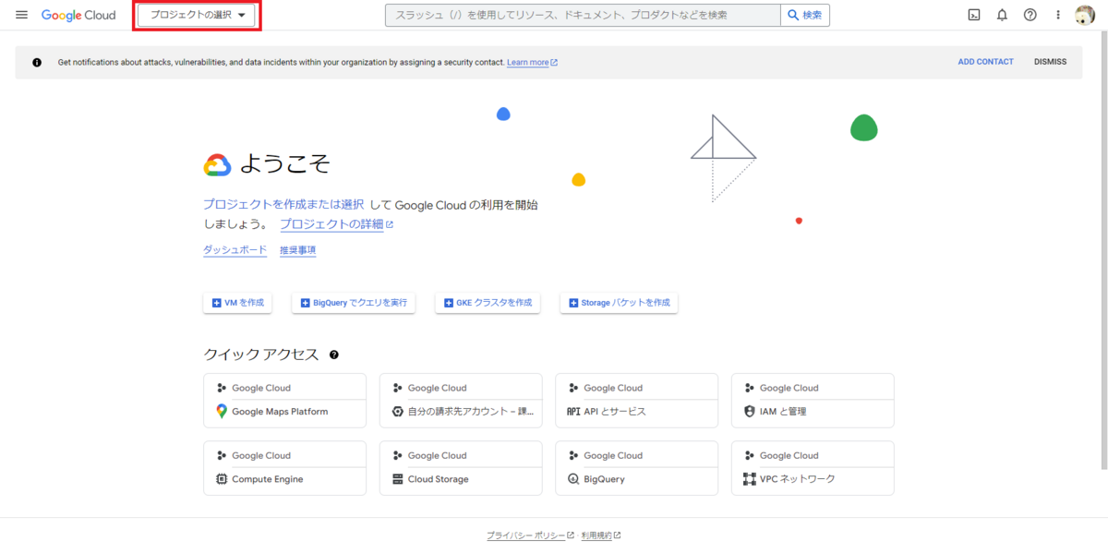Viewport: 1108px width, 553px height.
Task: Click the user account avatar
Action: tap(1085, 15)
